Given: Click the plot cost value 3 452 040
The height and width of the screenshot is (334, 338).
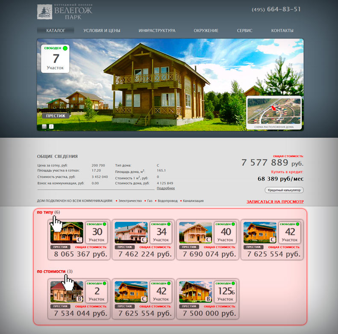Looking at the screenshot, I should click(100, 177).
